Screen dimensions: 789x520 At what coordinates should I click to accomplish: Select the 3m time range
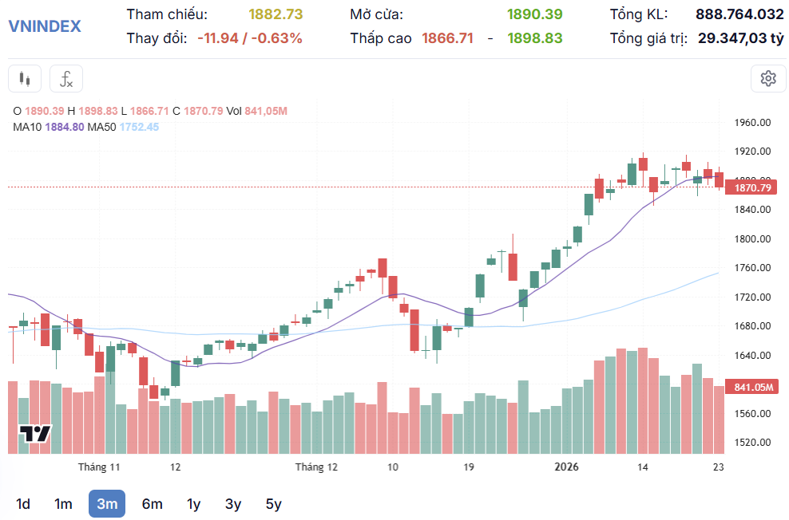[x=107, y=504]
